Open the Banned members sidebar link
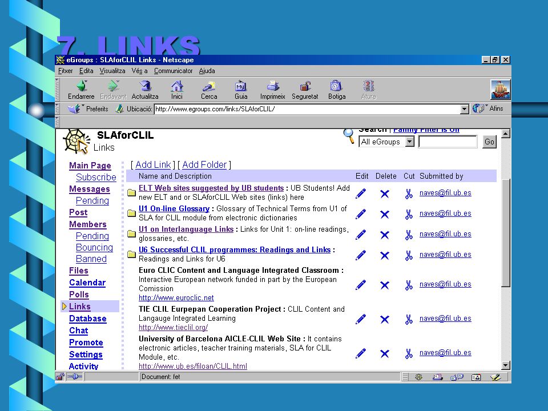This screenshot has height=411, width=548. click(x=91, y=259)
